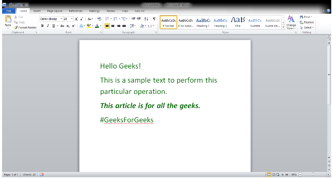Toggle Italic formatting
This screenshot has width=333, height=179.
coord(48,26)
